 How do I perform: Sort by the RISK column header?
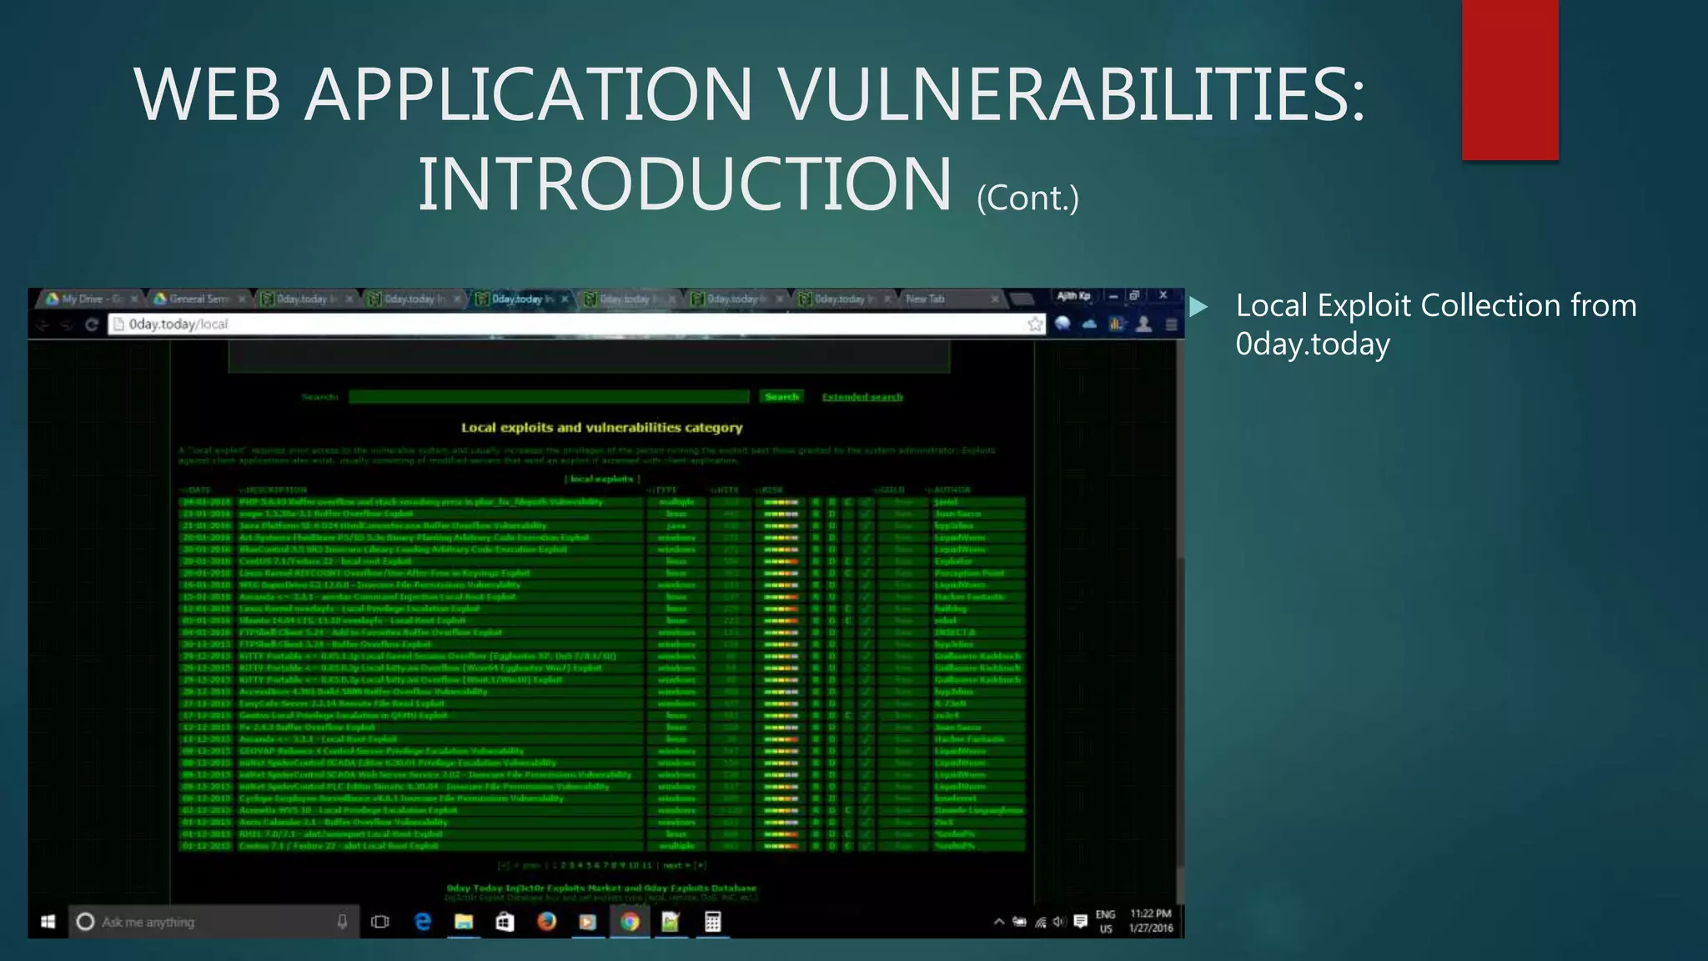(769, 491)
